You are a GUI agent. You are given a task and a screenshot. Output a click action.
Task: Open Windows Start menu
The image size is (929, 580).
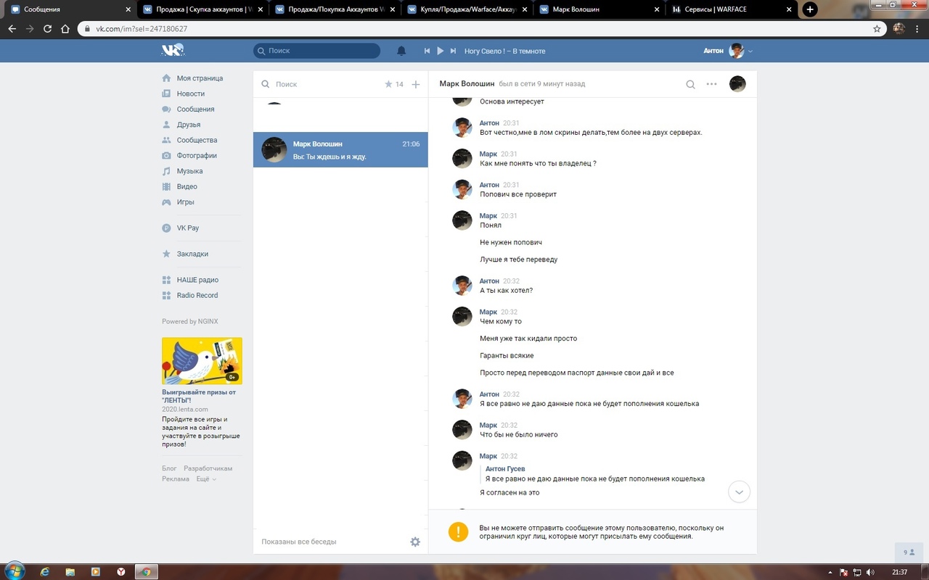click(15, 571)
